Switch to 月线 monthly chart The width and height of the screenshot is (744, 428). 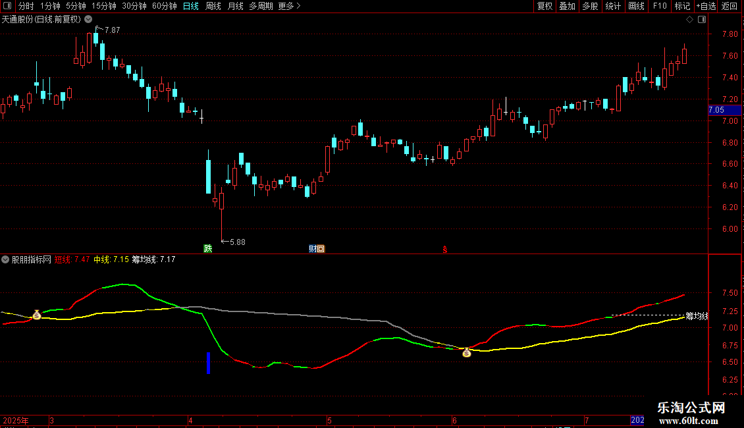point(235,6)
